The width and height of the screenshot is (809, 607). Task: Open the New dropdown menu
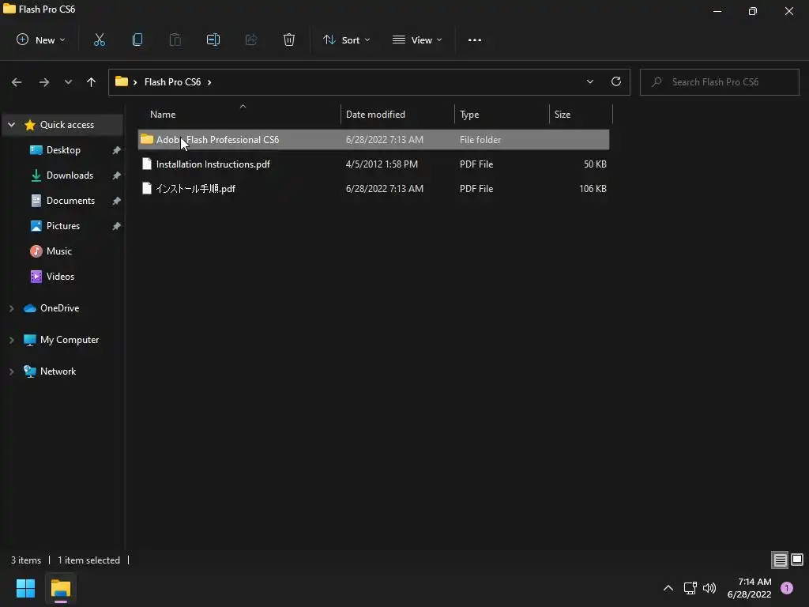coord(41,40)
